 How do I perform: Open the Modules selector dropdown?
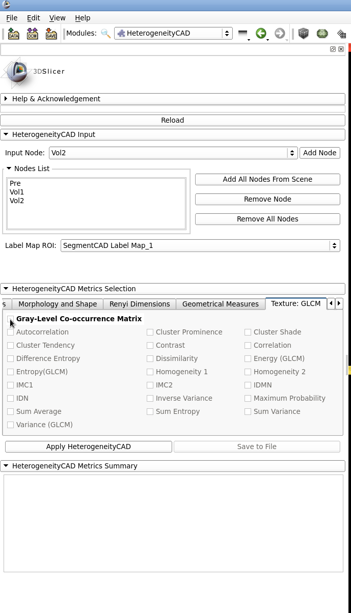coord(173,34)
